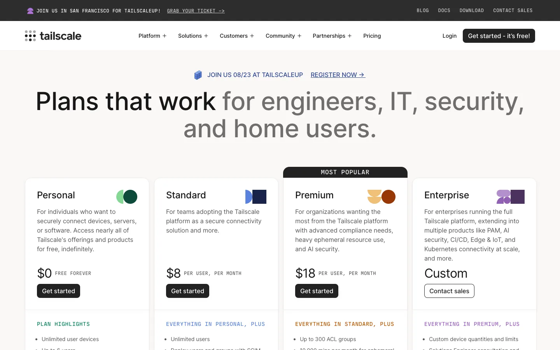Expand the Solutions menu
Viewport: 560px width, 350px height.
click(x=193, y=36)
